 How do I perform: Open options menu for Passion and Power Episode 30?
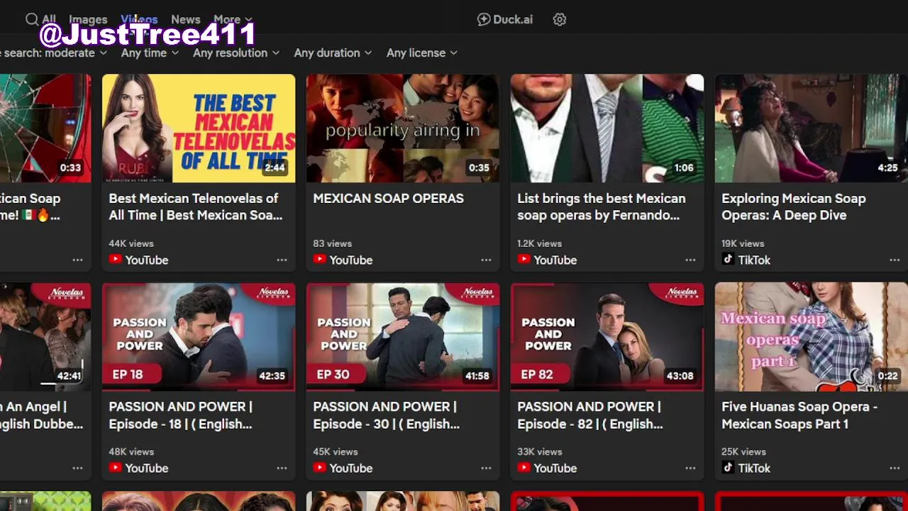click(x=486, y=468)
